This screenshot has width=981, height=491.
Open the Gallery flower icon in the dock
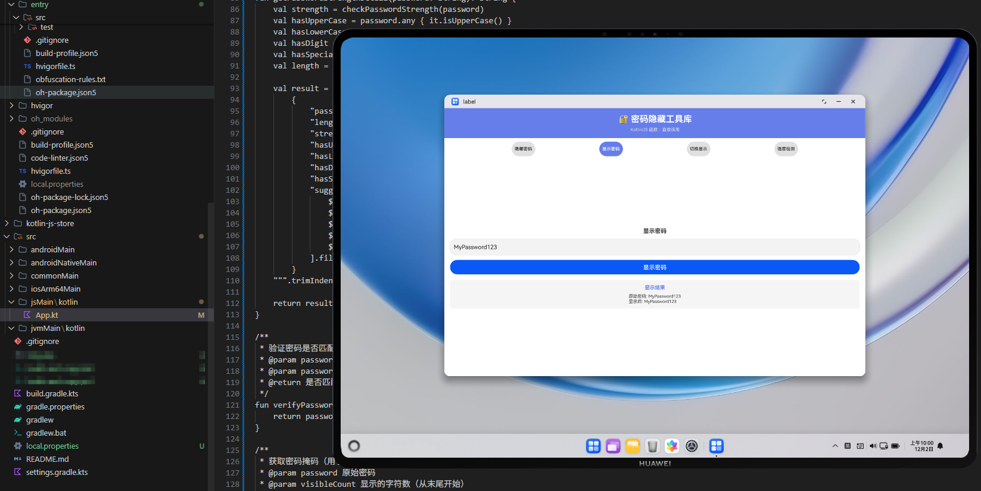tap(672, 446)
